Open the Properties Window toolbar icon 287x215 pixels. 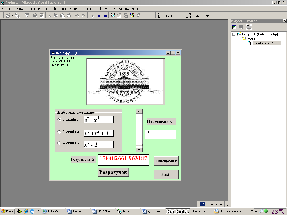tap(119, 16)
